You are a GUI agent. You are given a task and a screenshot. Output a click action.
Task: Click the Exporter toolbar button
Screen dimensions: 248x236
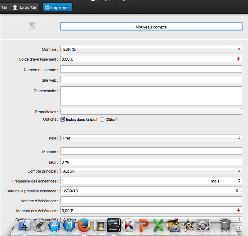coord(25,7)
